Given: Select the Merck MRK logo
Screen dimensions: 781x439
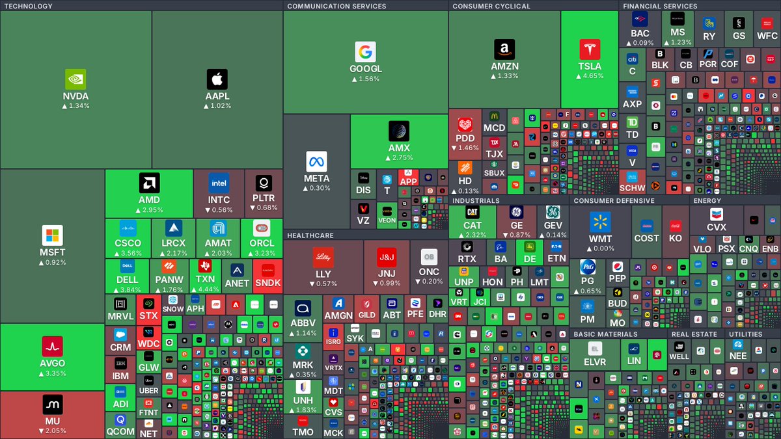Looking at the screenshot, I should coord(302,352).
